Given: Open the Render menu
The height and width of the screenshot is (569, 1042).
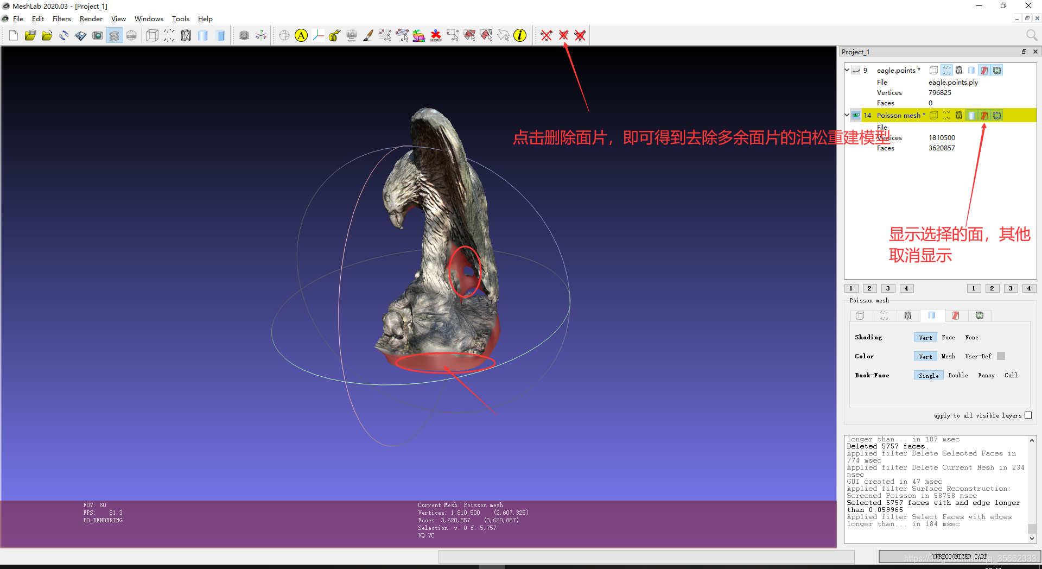Looking at the screenshot, I should 91,18.
